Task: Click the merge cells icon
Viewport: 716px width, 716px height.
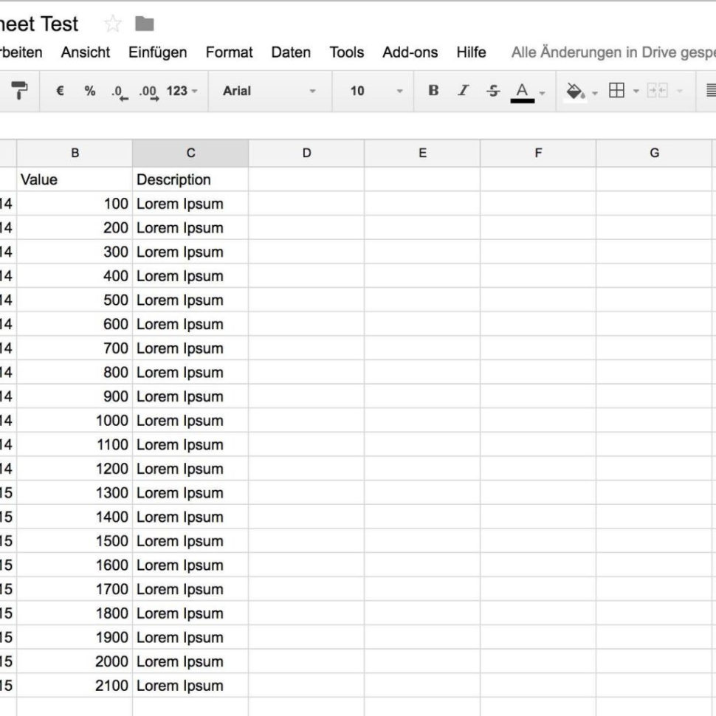Action: click(658, 90)
